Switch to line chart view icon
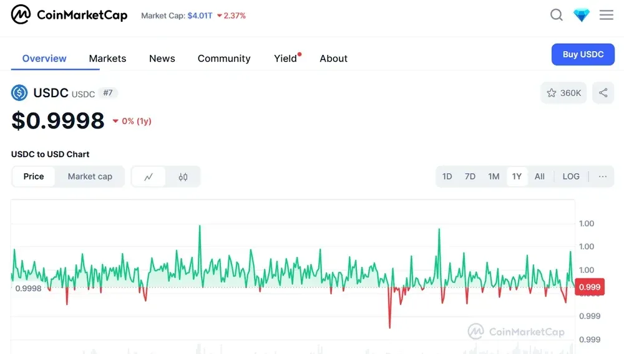The height and width of the screenshot is (354, 624). (x=149, y=176)
